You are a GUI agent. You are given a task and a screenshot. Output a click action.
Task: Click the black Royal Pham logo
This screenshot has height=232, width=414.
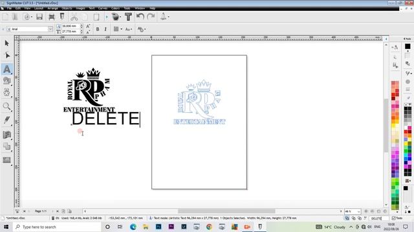click(89, 90)
